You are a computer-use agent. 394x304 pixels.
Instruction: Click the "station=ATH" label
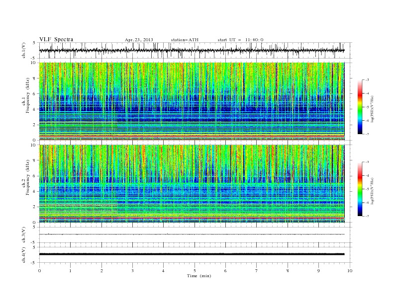pyautogui.click(x=185, y=40)
